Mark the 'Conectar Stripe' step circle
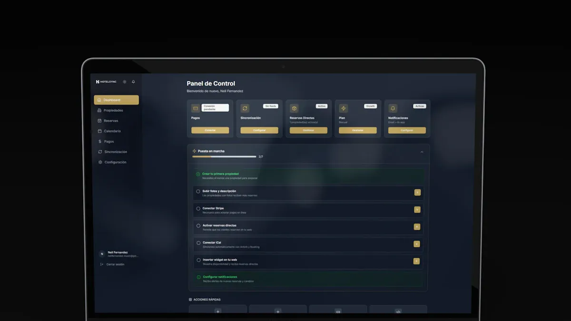 tap(198, 208)
